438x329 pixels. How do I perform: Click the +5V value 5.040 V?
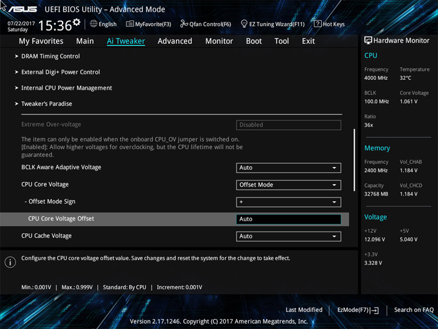click(x=408, y=239)
